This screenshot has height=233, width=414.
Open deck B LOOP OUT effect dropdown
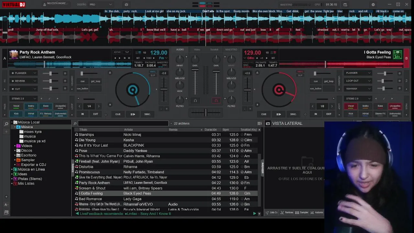[358, 81]
